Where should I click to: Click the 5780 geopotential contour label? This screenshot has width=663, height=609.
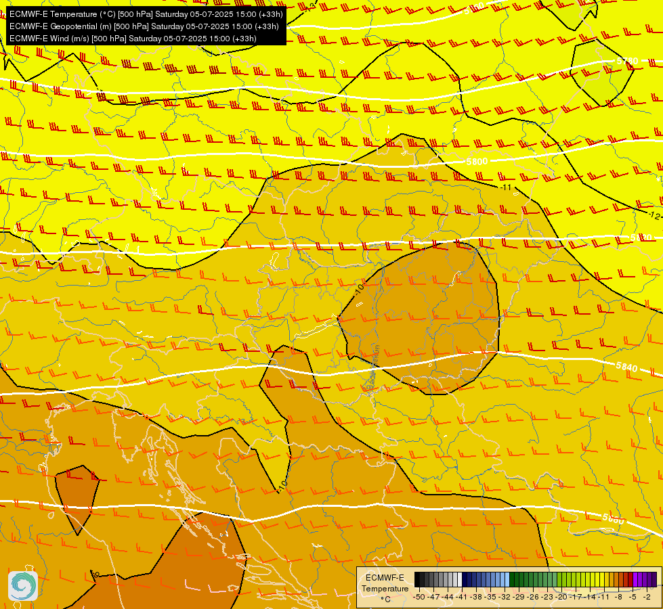tap(627, 62)
